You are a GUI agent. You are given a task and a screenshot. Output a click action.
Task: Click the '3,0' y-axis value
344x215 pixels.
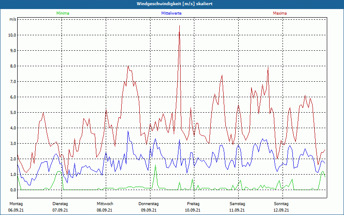coord(13,143)
